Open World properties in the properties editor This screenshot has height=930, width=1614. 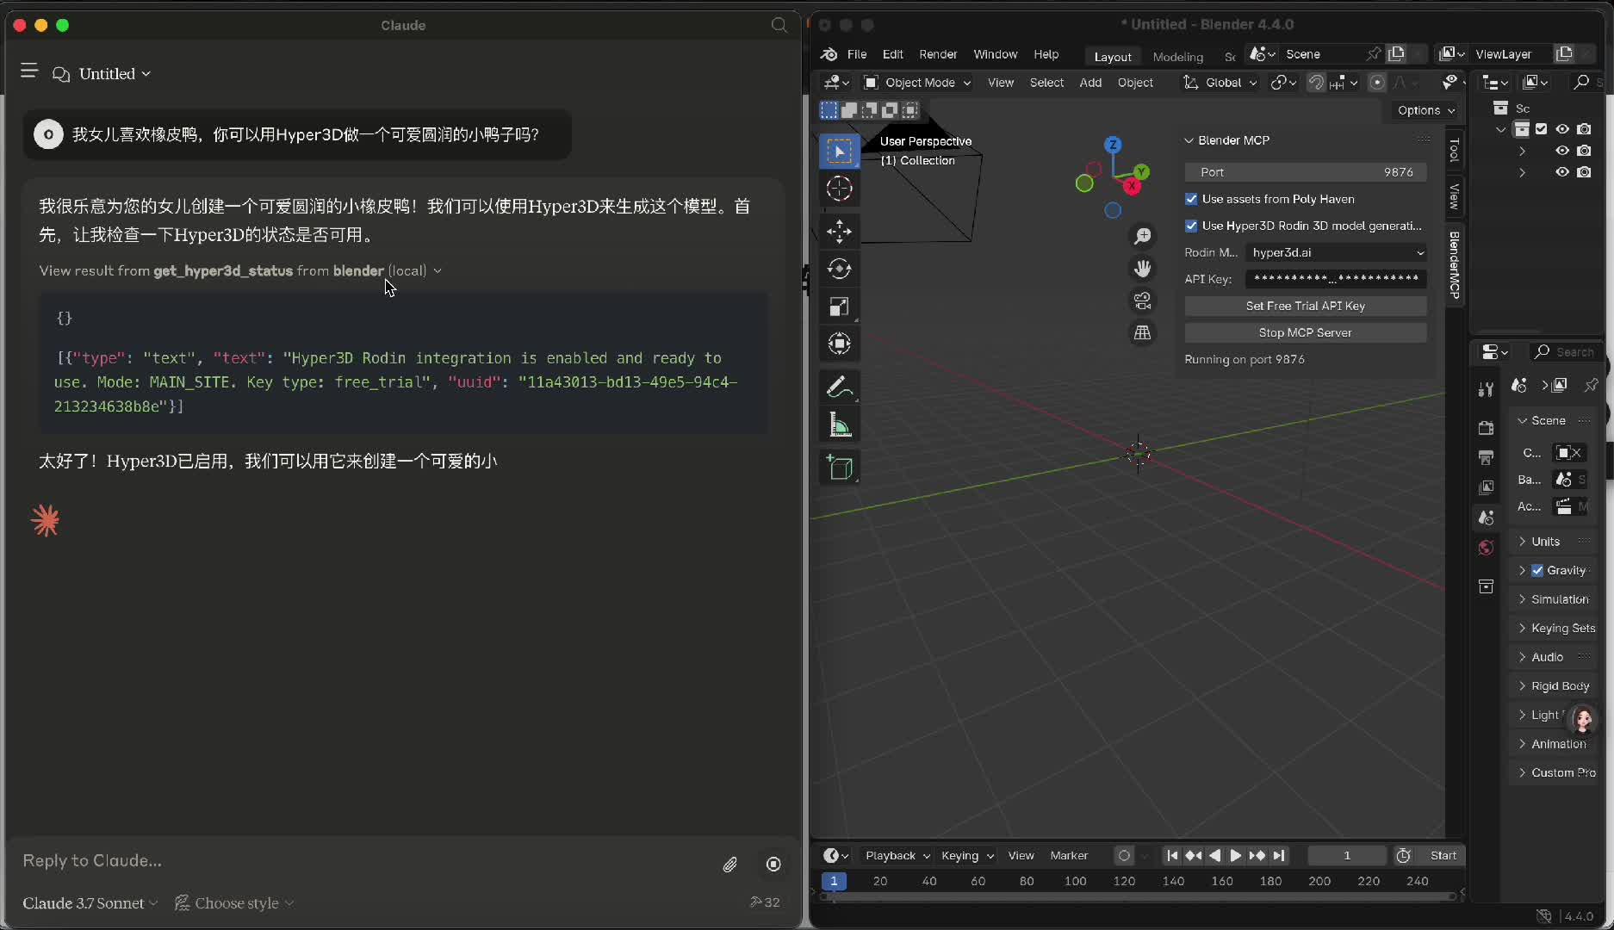1485,548
